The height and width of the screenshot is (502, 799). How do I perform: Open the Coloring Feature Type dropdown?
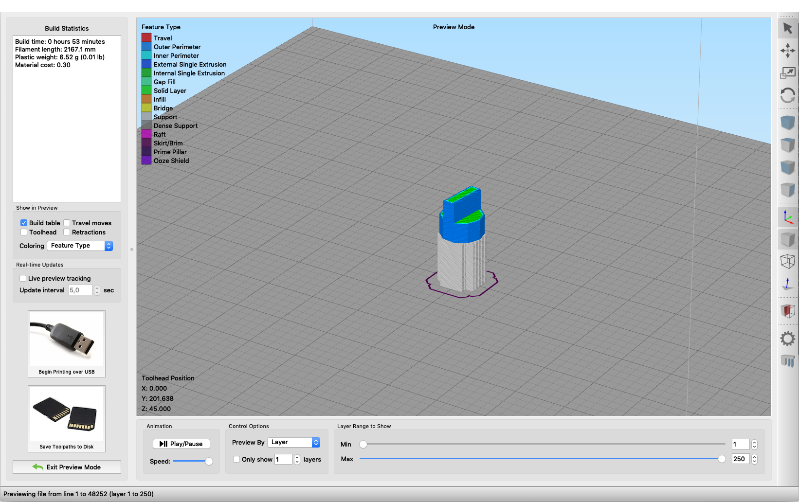pyautogui.click(x=80, y=246)
